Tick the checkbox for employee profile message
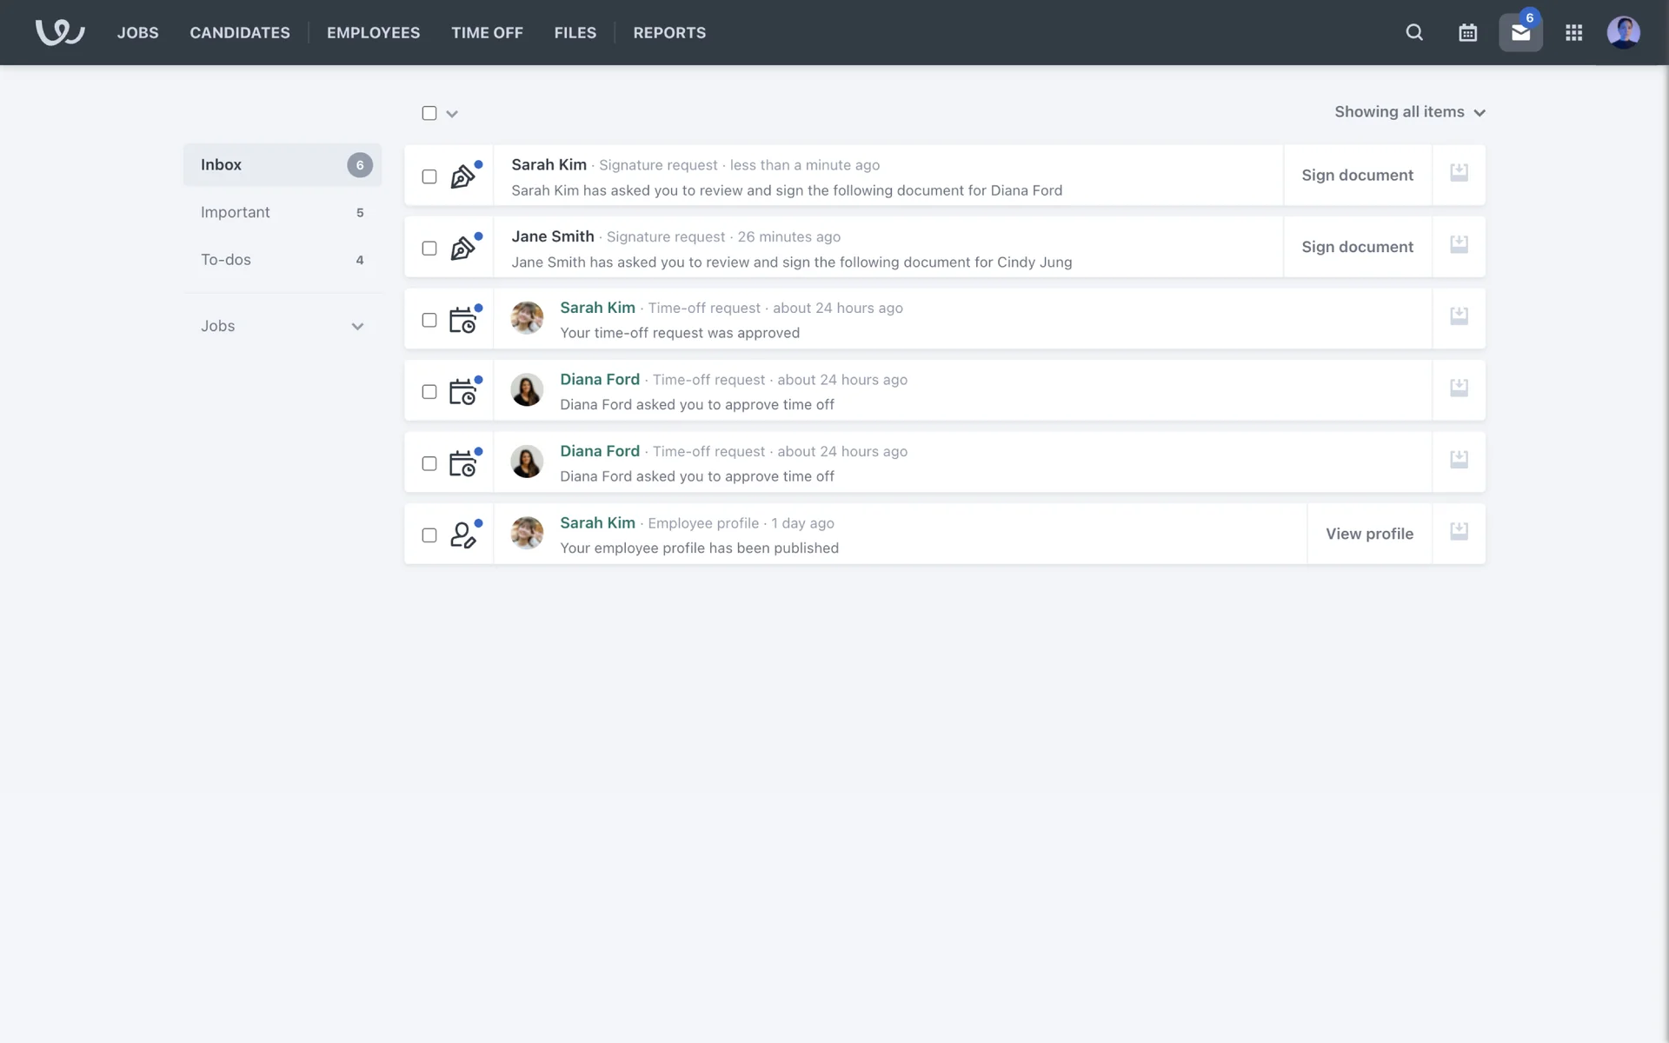The height and width of the screenshot is (1043, 1669). [429, 535]
